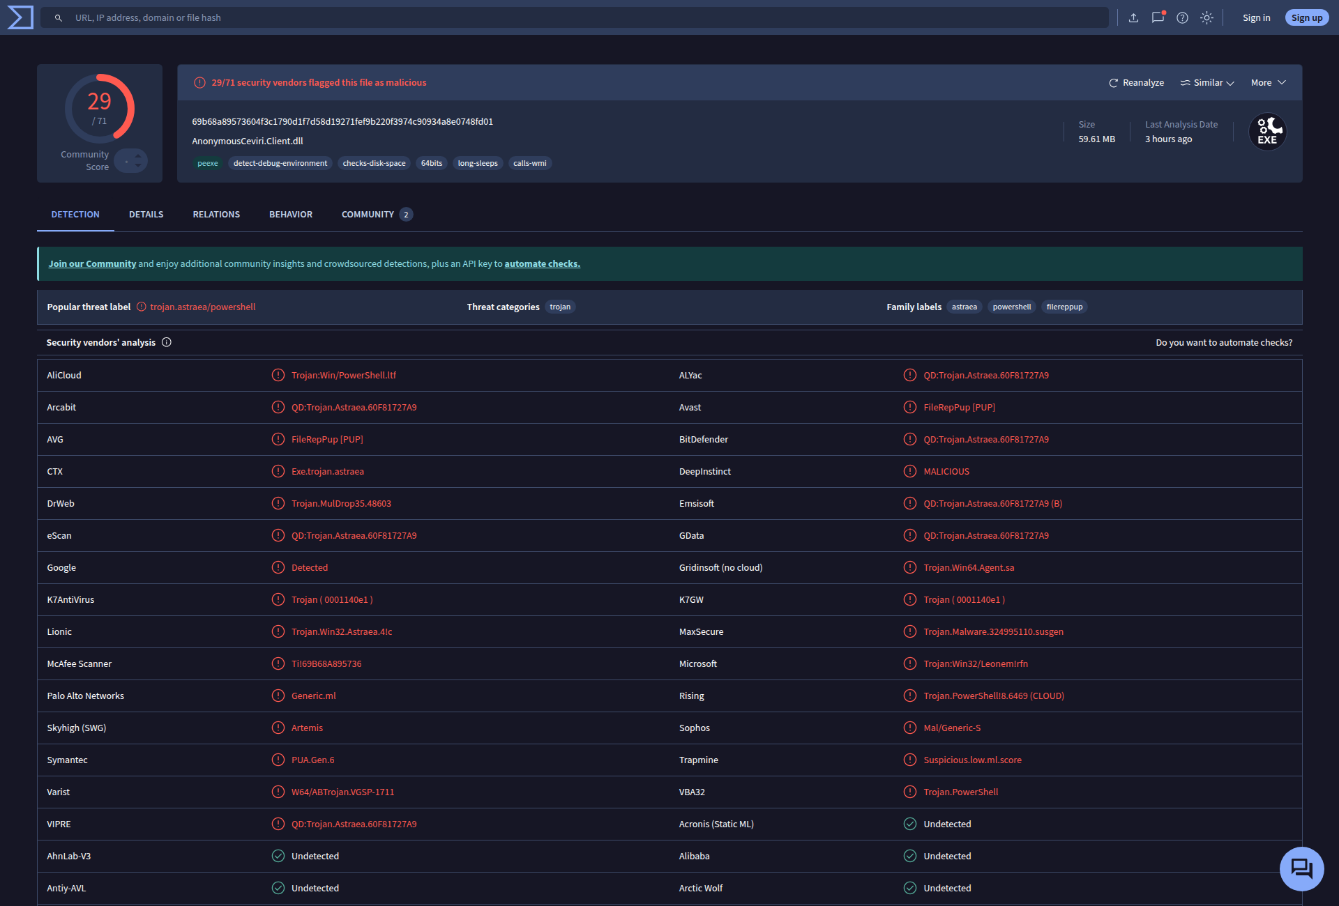Open the Similar dropdown chevron
This screenshot has width=1339, height=906.
tap(1230, 84)
